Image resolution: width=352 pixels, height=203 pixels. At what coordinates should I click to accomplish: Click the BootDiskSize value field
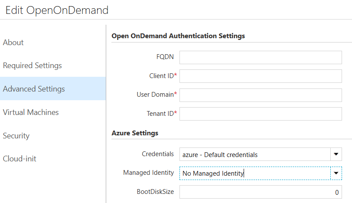pyautogui.click(x=261, y=192)
